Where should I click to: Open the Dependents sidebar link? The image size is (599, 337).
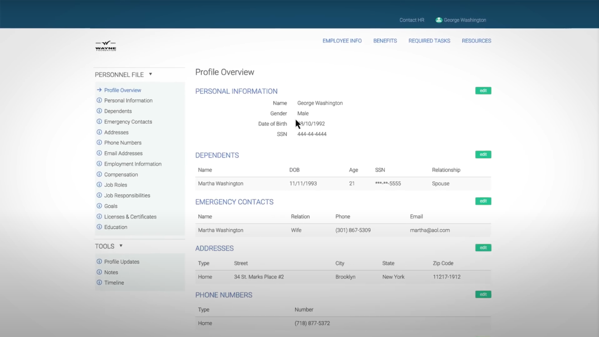(x=118, y=111)
